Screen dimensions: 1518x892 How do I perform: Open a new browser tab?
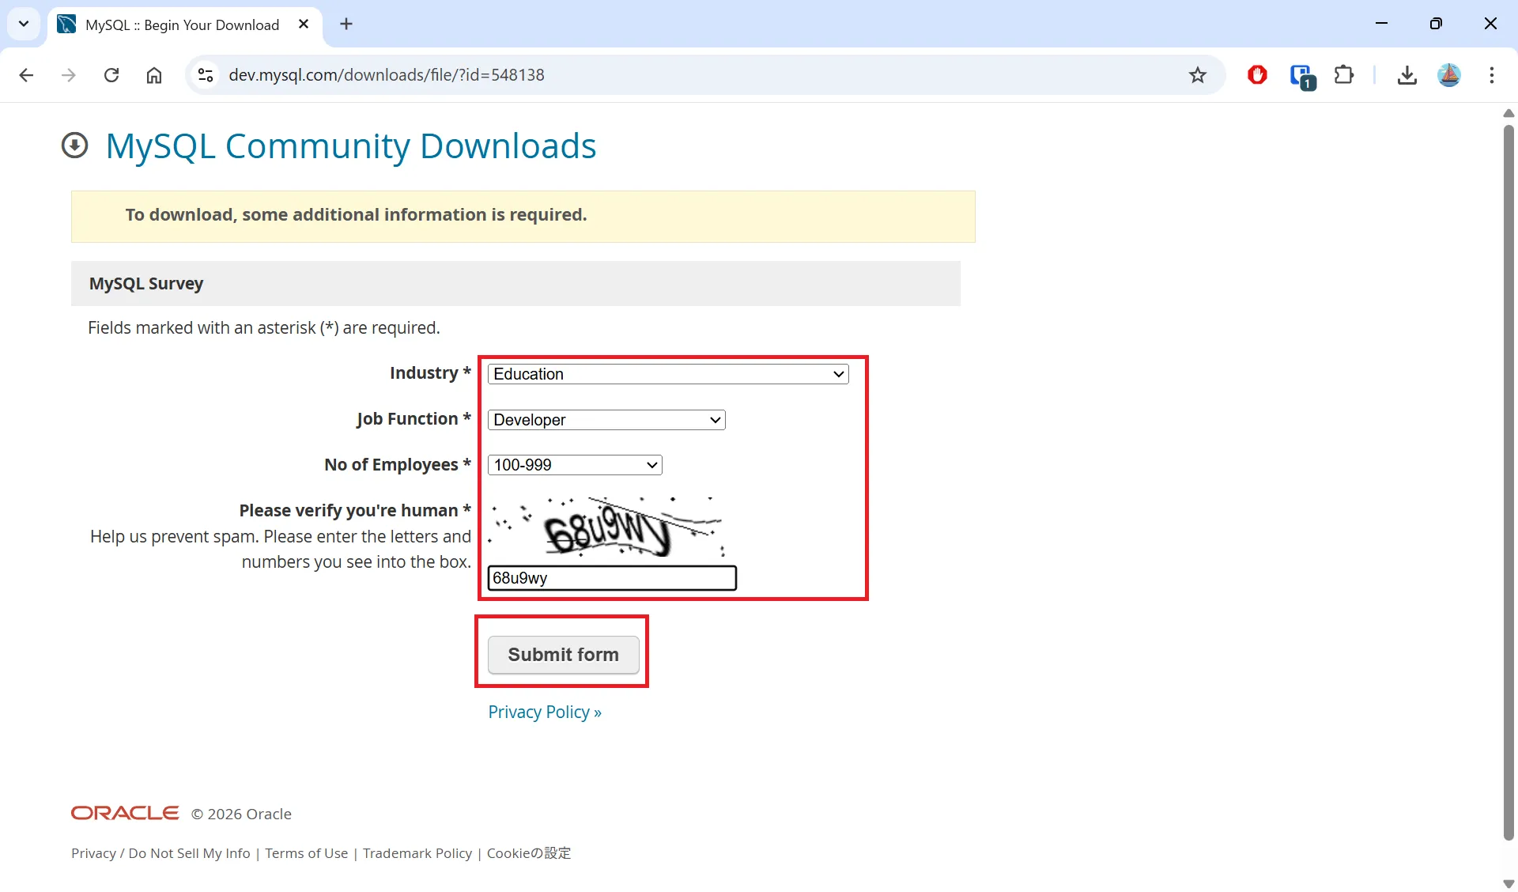coord(346,25)
